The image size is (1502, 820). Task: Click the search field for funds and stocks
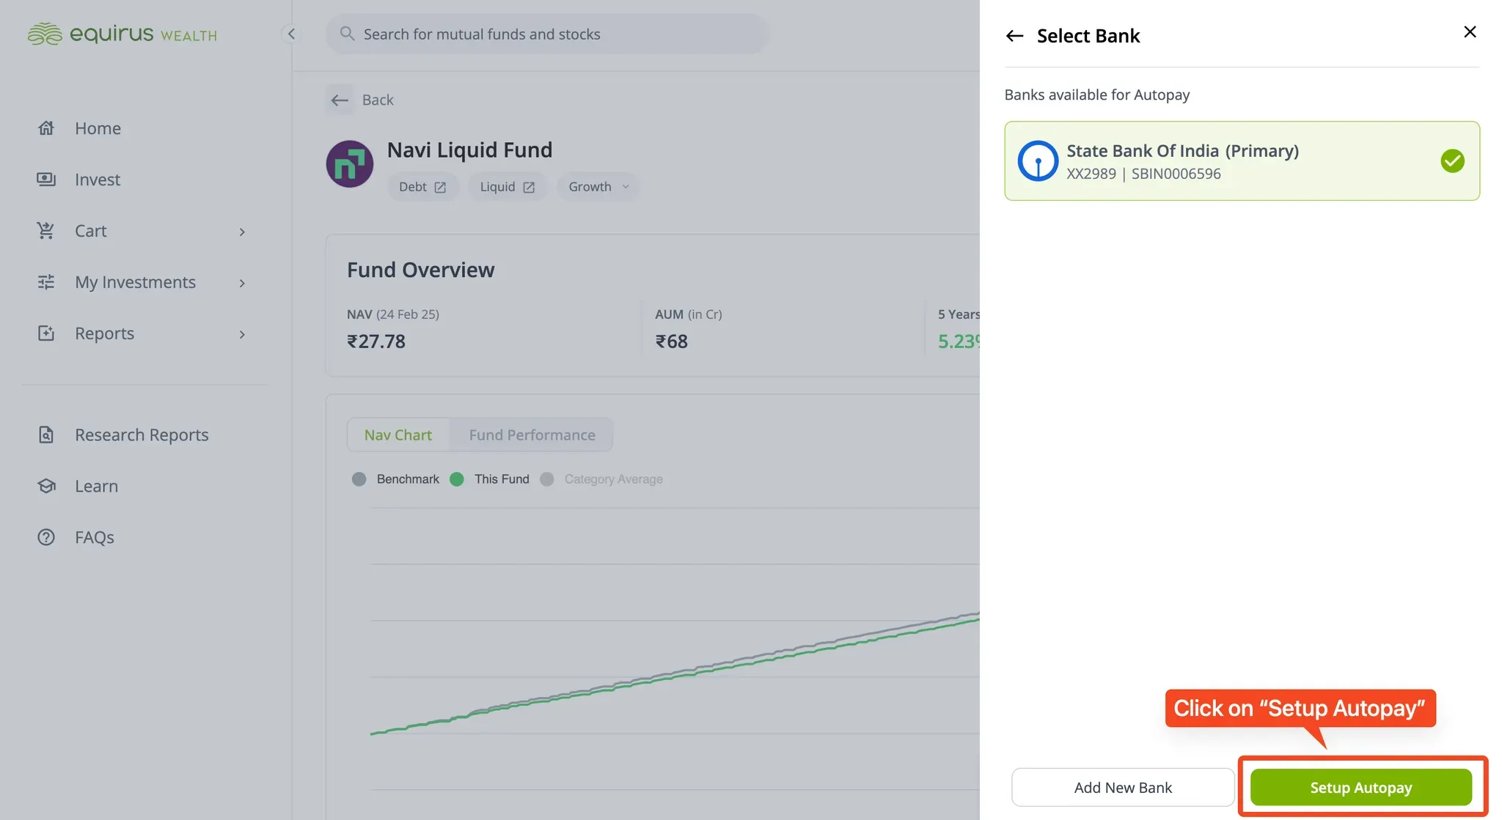[547, 34]
